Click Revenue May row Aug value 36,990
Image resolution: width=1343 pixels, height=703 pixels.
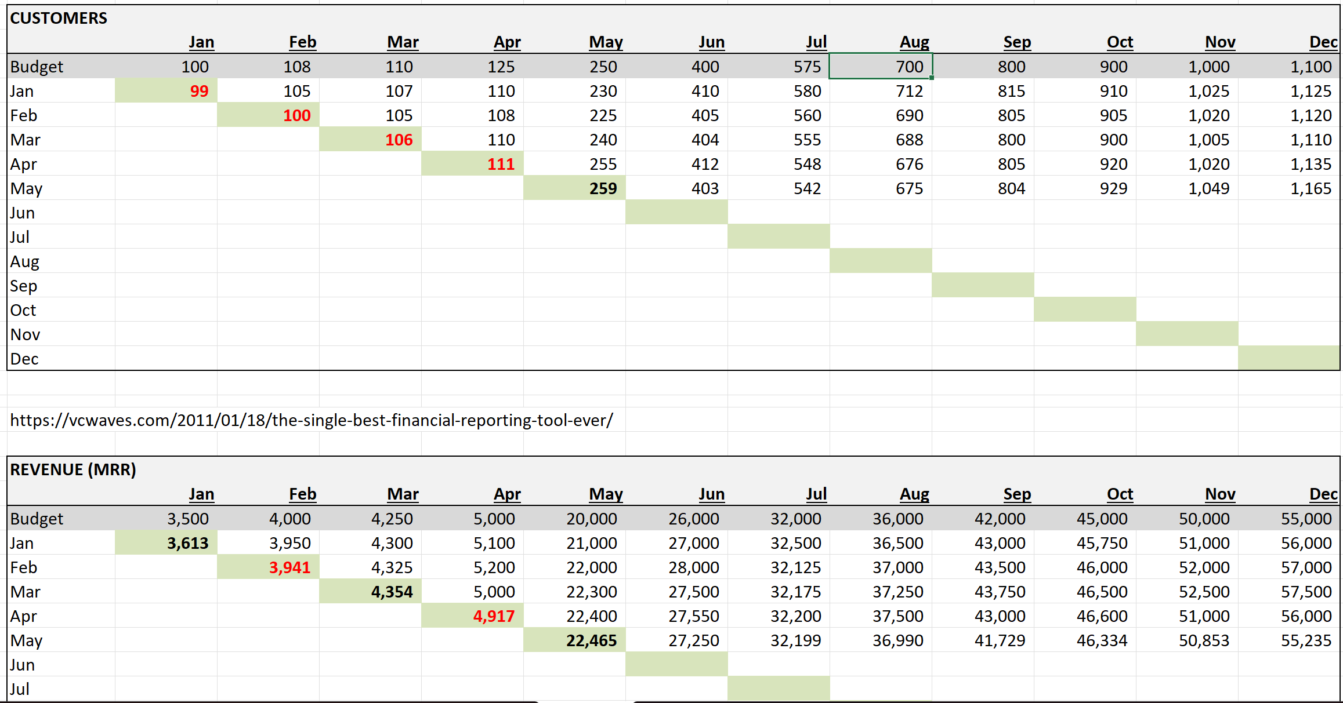click(x=897, y=640)
